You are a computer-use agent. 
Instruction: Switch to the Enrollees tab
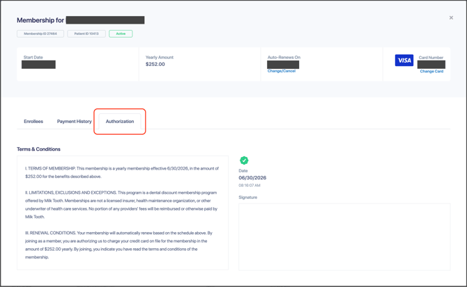pos(33,122)
